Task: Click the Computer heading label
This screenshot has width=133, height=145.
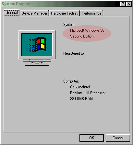Action: click(71, 81)
